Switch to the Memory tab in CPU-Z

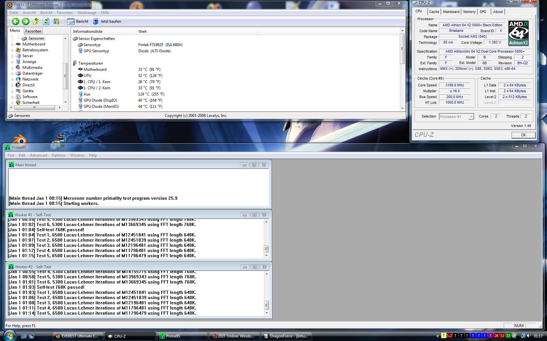pos(469,12)
